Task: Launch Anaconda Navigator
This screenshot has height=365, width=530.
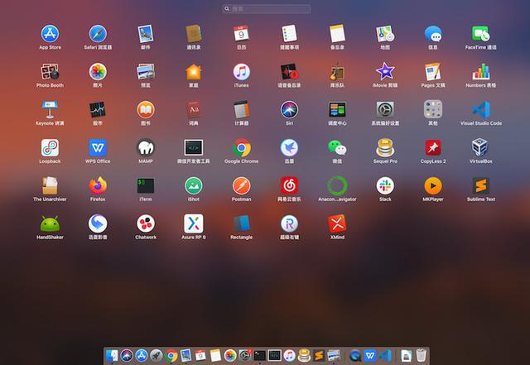Action: tap(337, 185)
